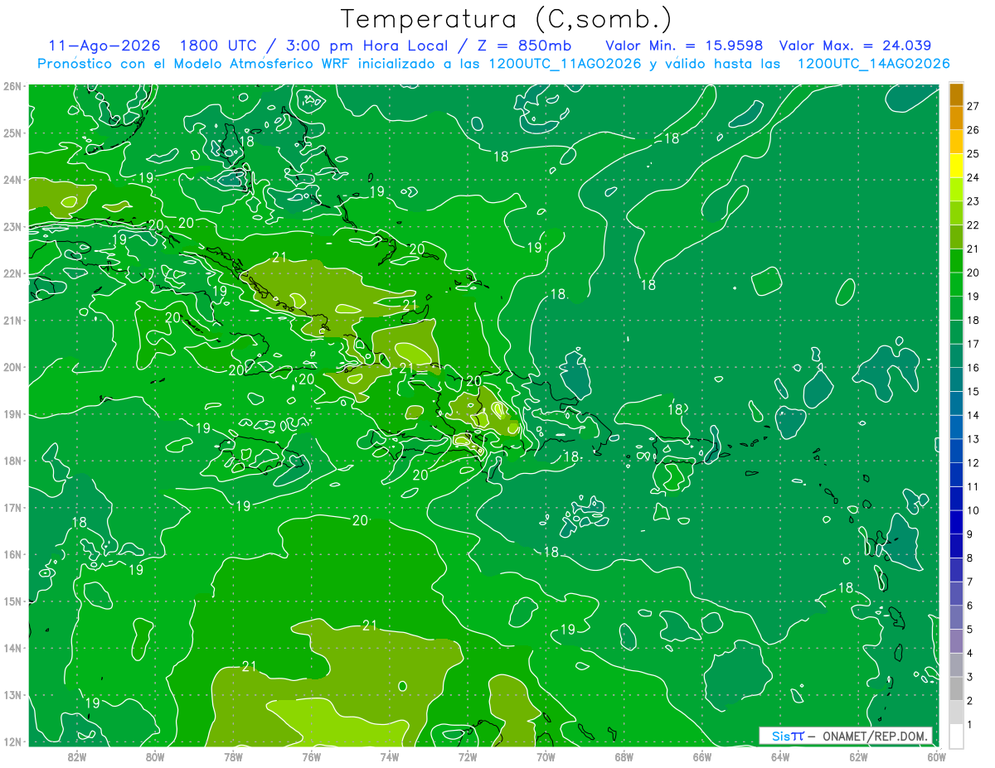The width and height of the screenshot is (995, 768).
Task: Click the colorbar scale value "25"
Action: point(973,153)
